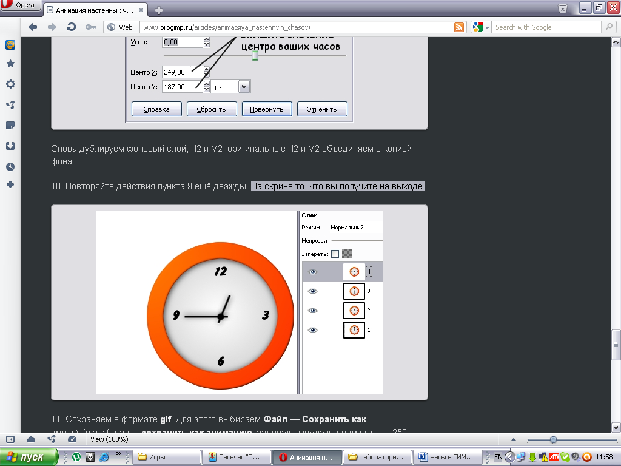Open the notes panel in sidebar
Screen dimensions: 621x466
click(10, 126)
